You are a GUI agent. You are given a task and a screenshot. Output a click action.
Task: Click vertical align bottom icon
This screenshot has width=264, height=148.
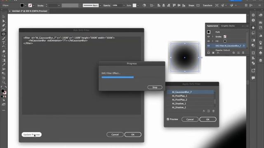coord(184,5)
